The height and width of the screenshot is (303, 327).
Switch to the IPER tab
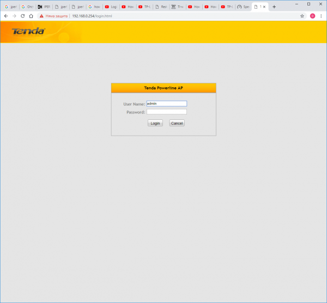click(x=44, y=7)
